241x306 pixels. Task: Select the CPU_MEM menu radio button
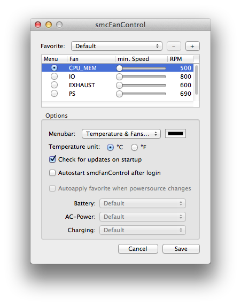click(54, 68)
